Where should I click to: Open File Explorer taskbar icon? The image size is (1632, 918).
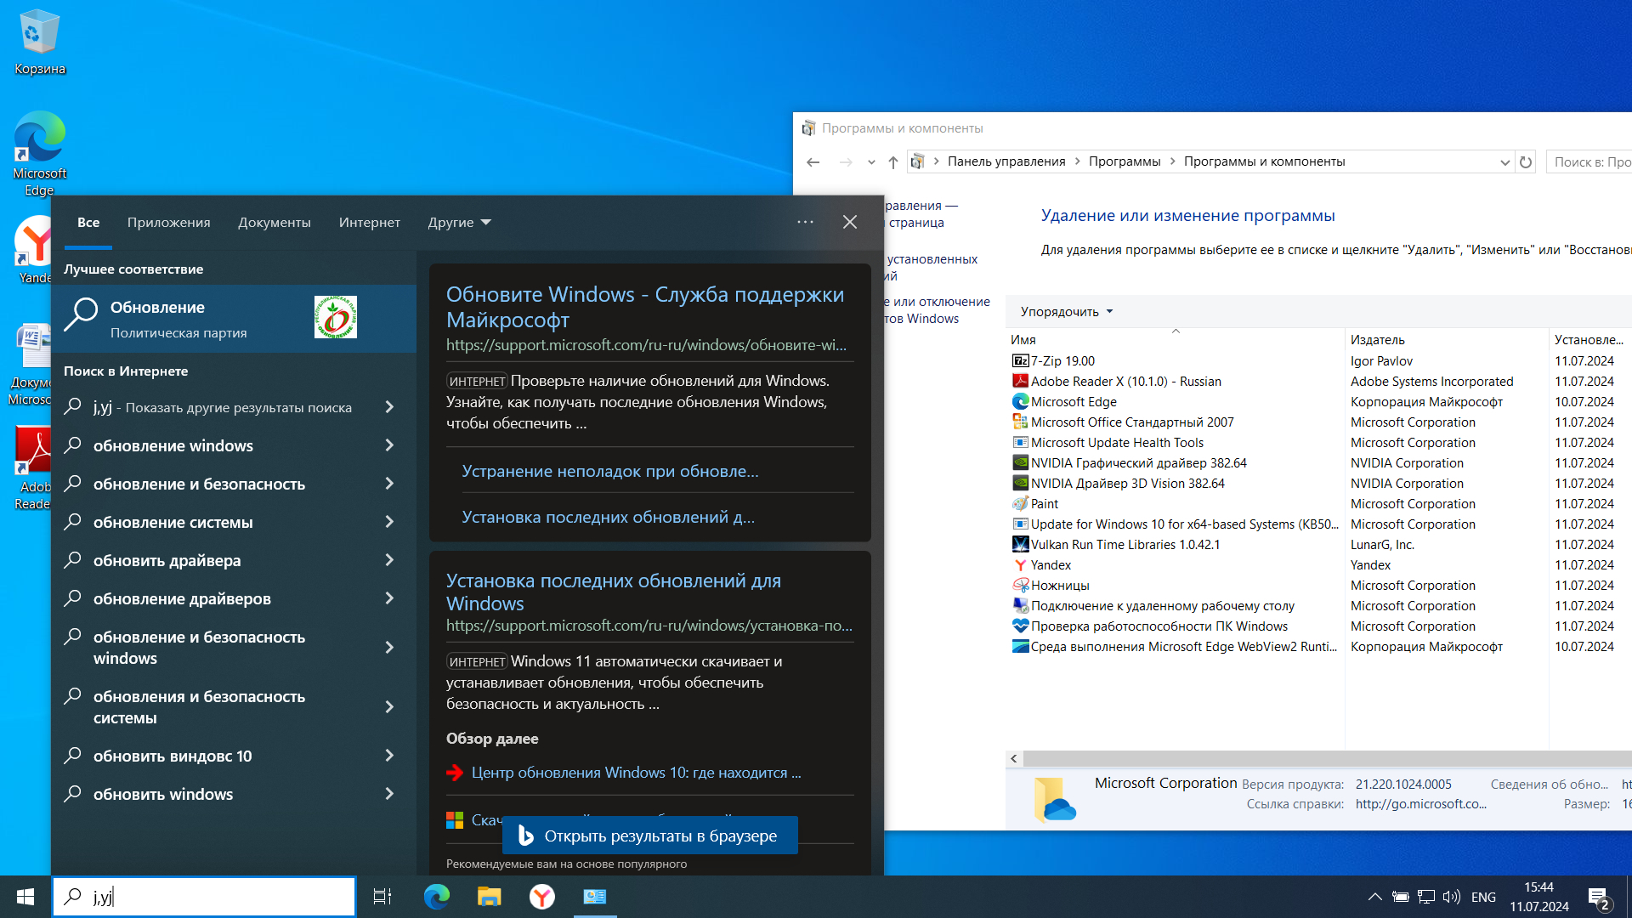click(x=489, y=897)
